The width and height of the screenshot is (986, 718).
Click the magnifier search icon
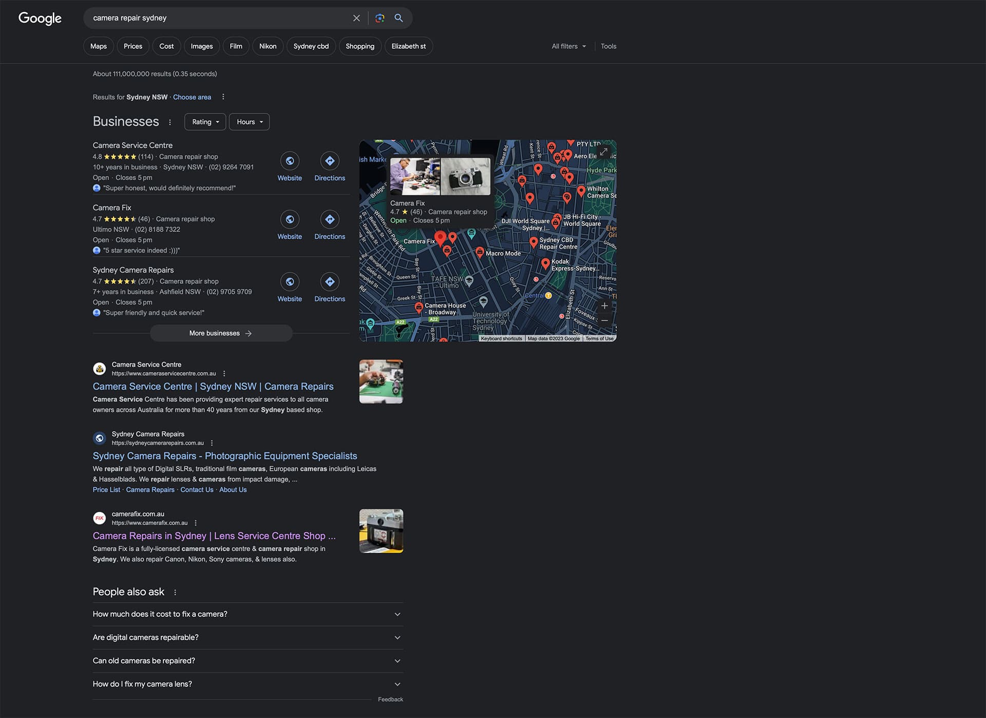tap(399, 18)
